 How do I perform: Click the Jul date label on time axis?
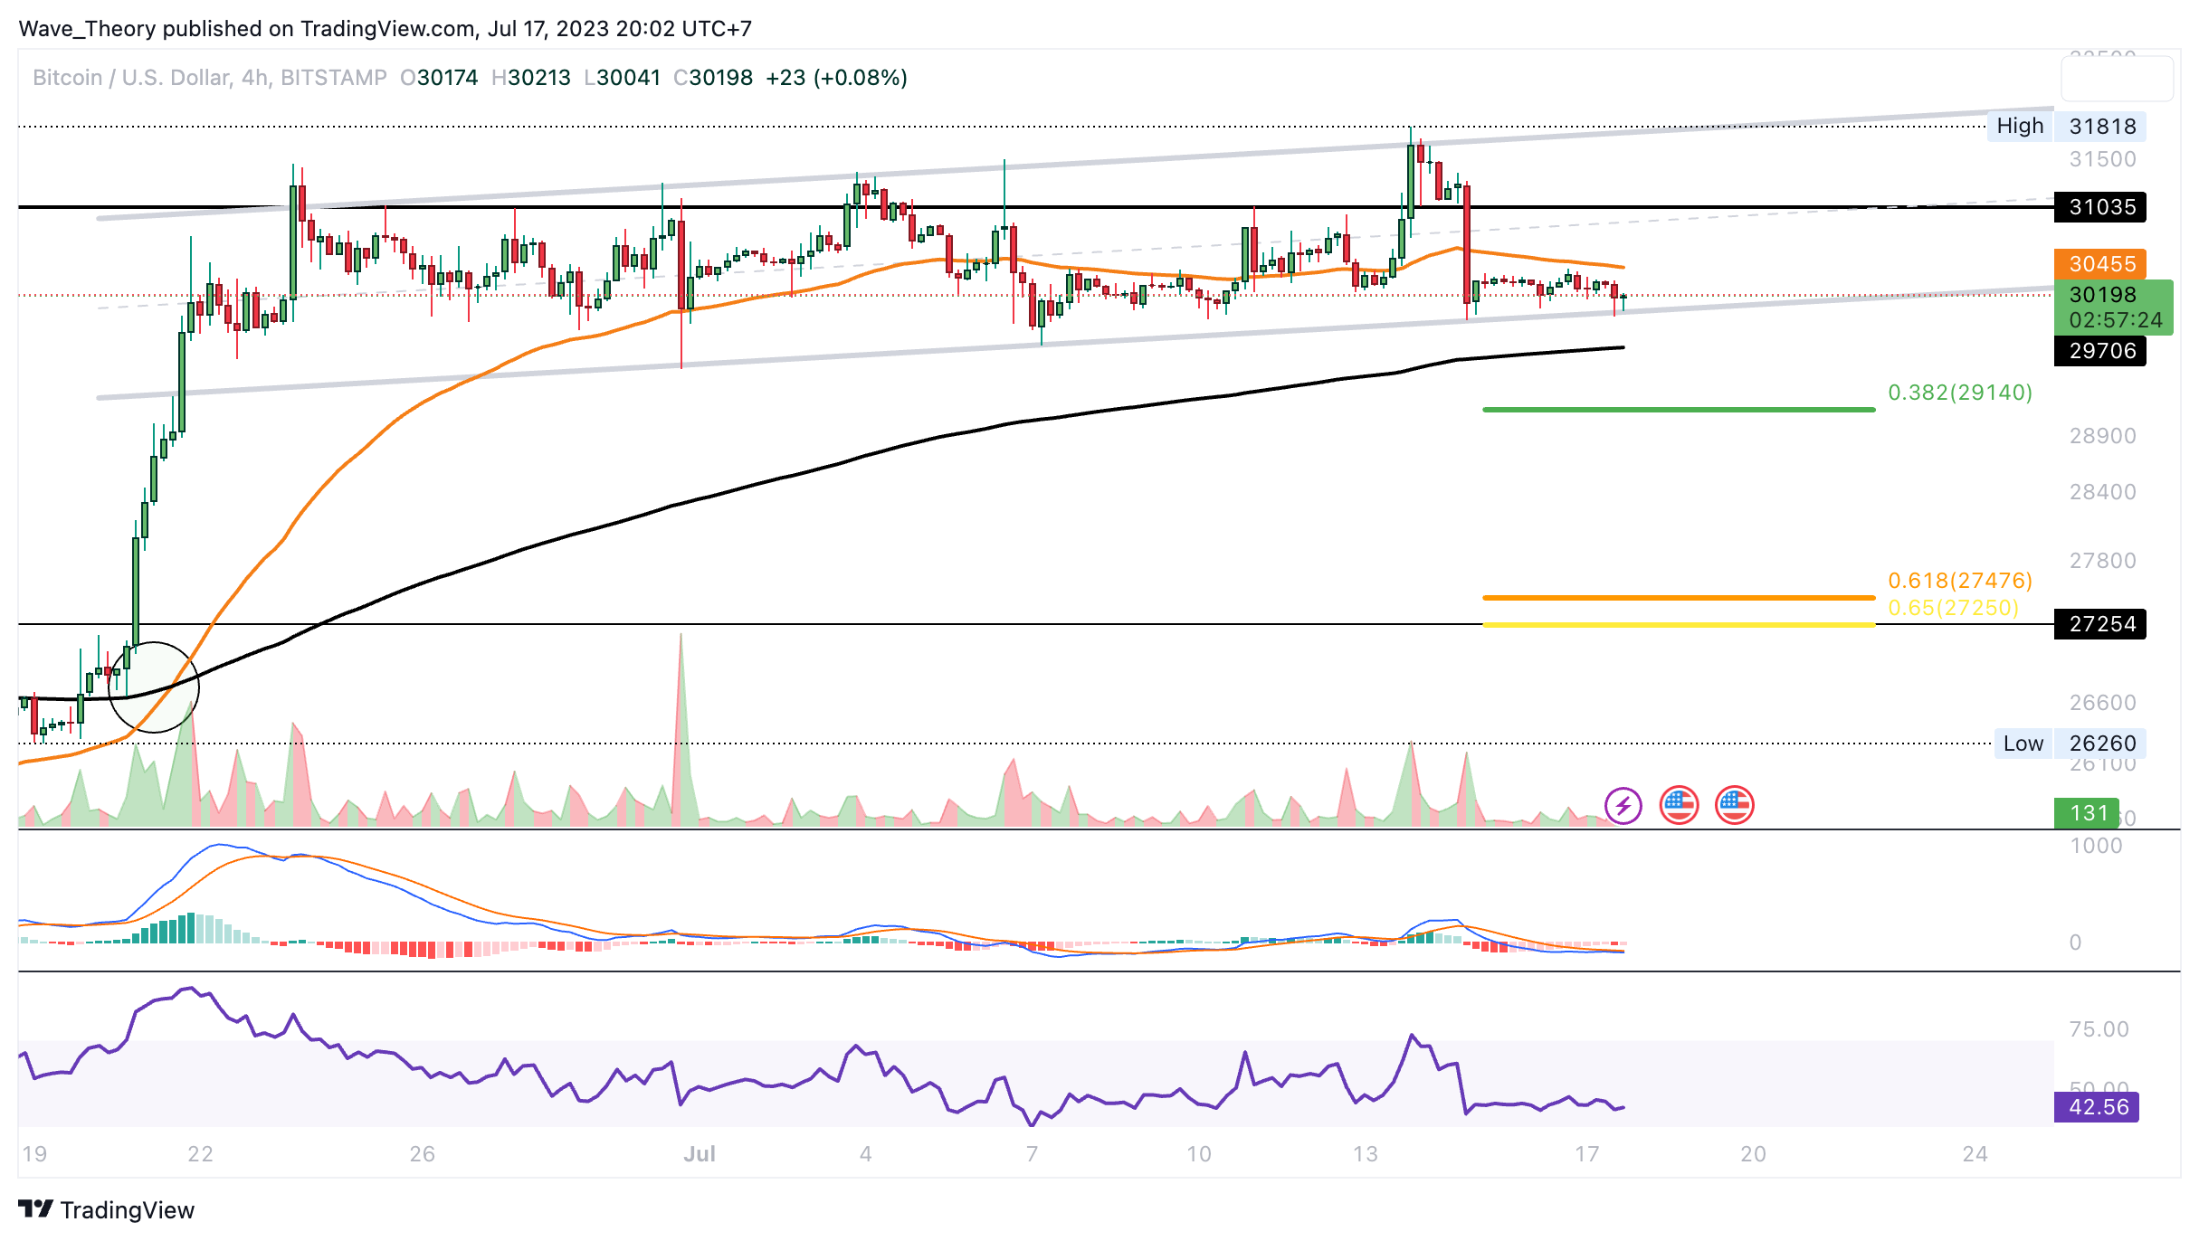pyautogui.click(x=699, y=1153)
